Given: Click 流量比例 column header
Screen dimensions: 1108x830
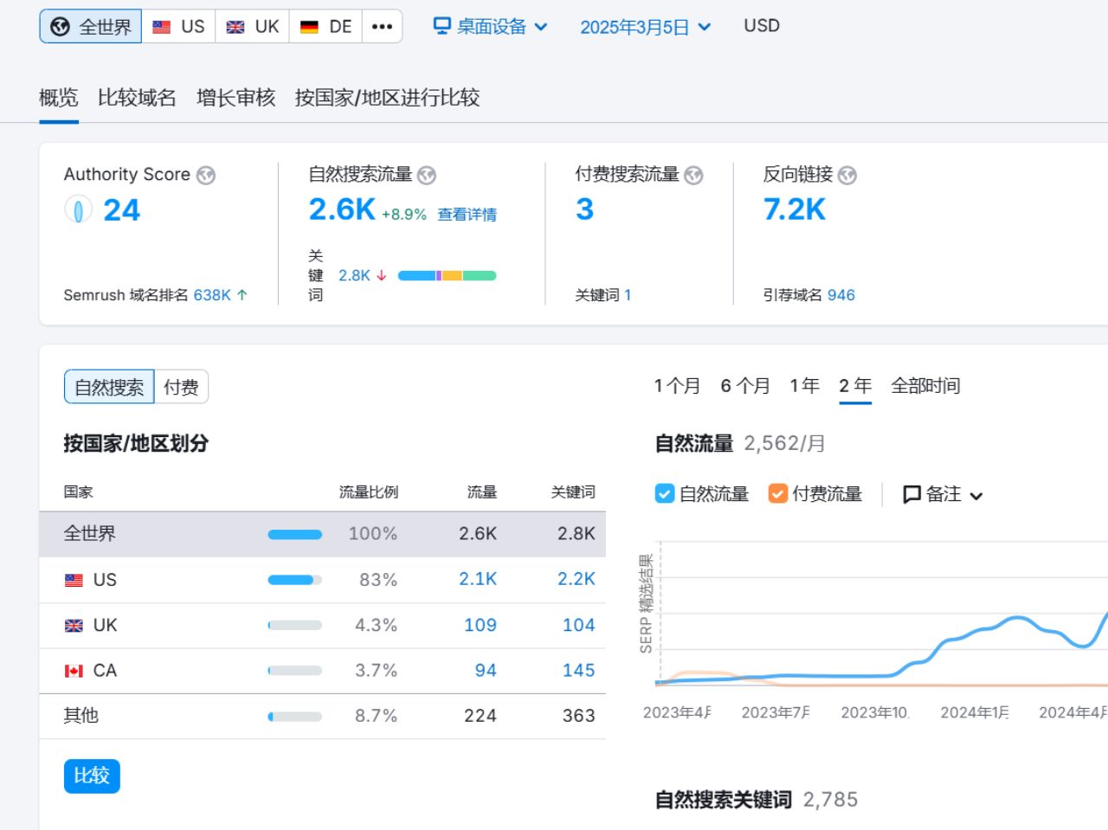Looking at the screenshot, I should (369, 492).
